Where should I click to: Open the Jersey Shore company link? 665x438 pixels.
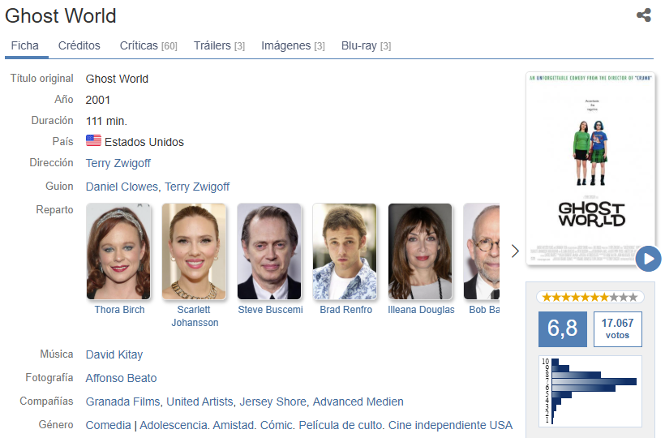coord(273,401)
